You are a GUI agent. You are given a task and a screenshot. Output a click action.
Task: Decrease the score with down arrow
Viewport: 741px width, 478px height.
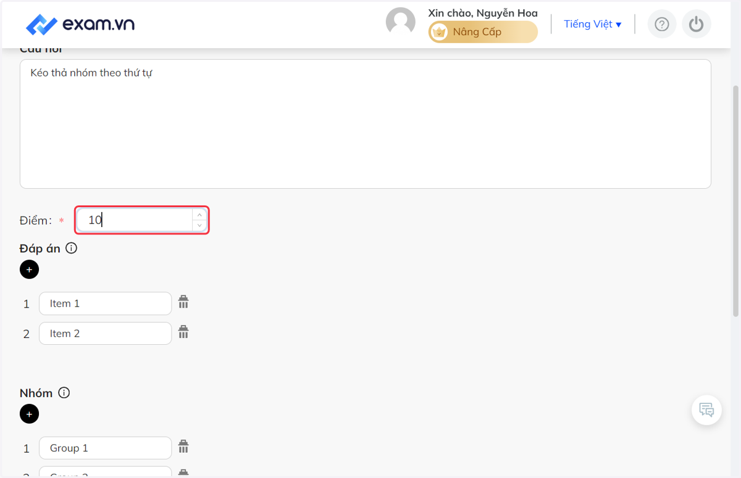[x=199, y=226]
